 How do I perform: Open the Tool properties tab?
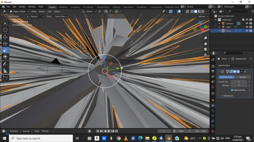point(213,59)
